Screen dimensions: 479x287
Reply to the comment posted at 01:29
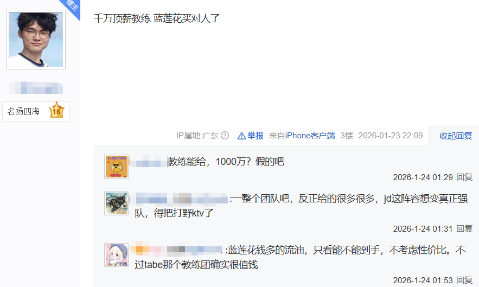(464, 177)
